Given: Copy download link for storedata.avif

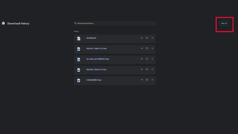Looking at the screenshot, I should 142,38.
